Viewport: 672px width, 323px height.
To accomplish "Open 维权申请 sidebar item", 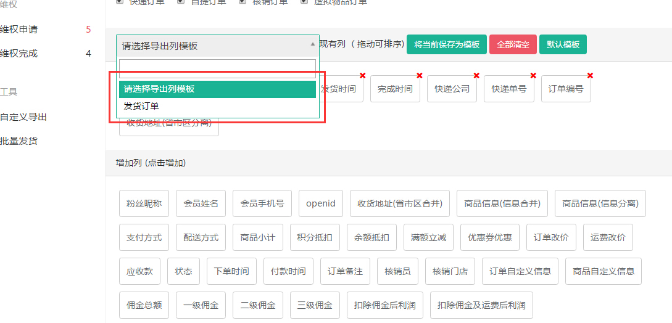I will (19, 30).
